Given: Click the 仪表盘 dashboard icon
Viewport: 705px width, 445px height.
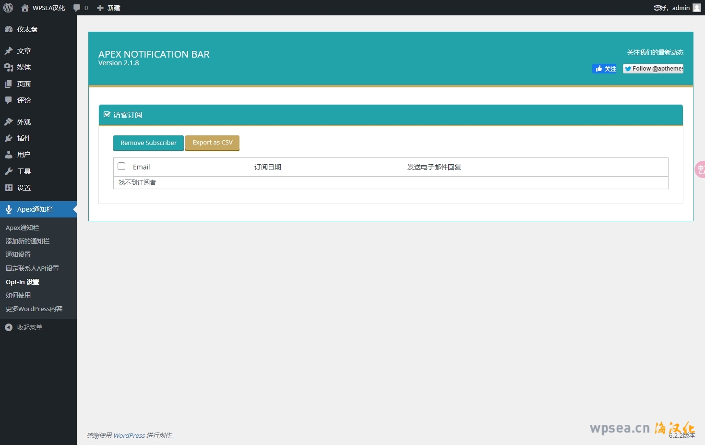Looking at the screenshot, I should [9, 29].
